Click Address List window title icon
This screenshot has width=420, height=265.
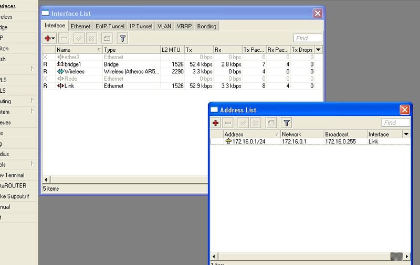(x=214, y=109)
